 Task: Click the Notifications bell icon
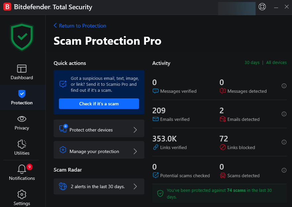tap(22, 169)
